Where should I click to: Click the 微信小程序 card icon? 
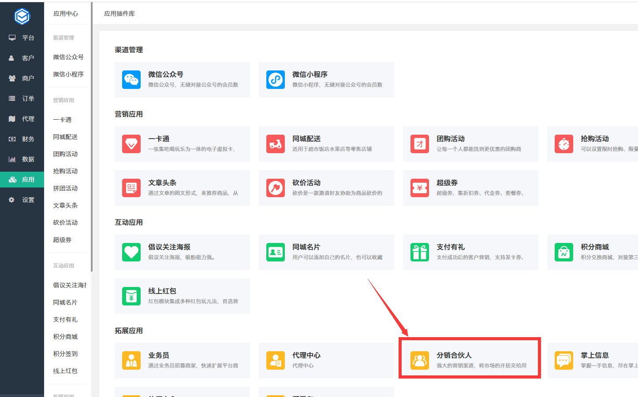pyautogui.click(x=276, y=80)
